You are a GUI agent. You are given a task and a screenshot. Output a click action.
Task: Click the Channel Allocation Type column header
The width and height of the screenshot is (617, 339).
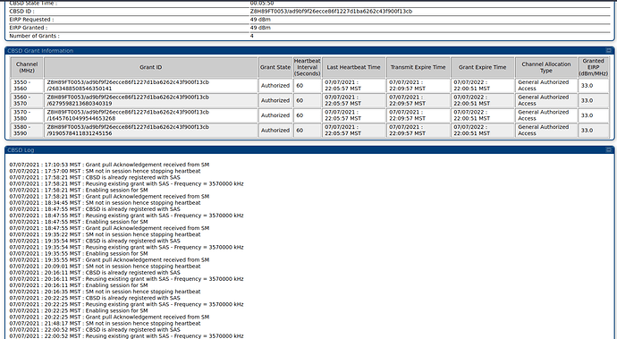[546, 67]
